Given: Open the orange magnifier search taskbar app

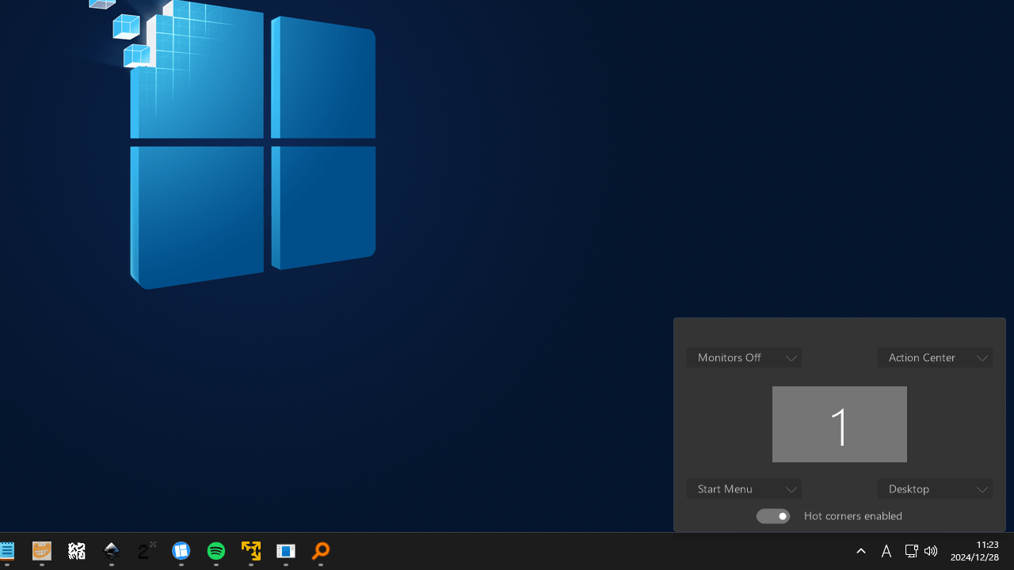Looking at the screenshot, I should point(321,551).
